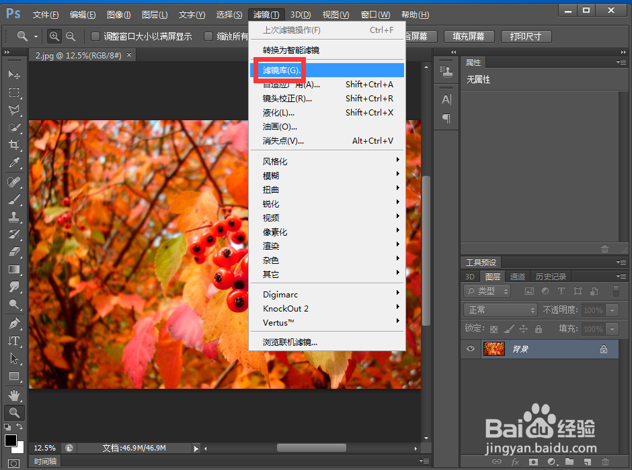The height and width of the screenshot is (470, 632).
Task: Expand the 渲染 filter submenu
Action: (327, 246)
